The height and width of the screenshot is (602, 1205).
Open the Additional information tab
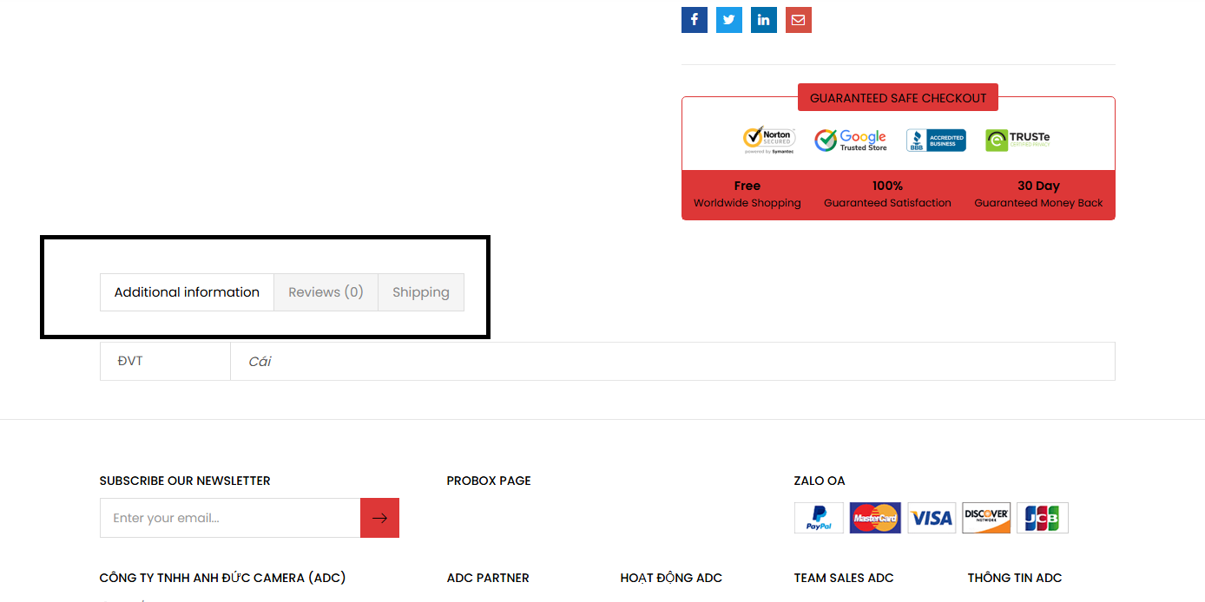187,292
